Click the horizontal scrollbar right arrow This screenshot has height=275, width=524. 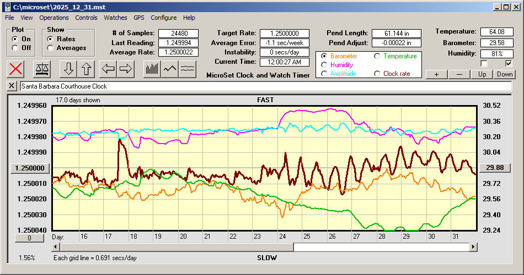pos(473,248)
